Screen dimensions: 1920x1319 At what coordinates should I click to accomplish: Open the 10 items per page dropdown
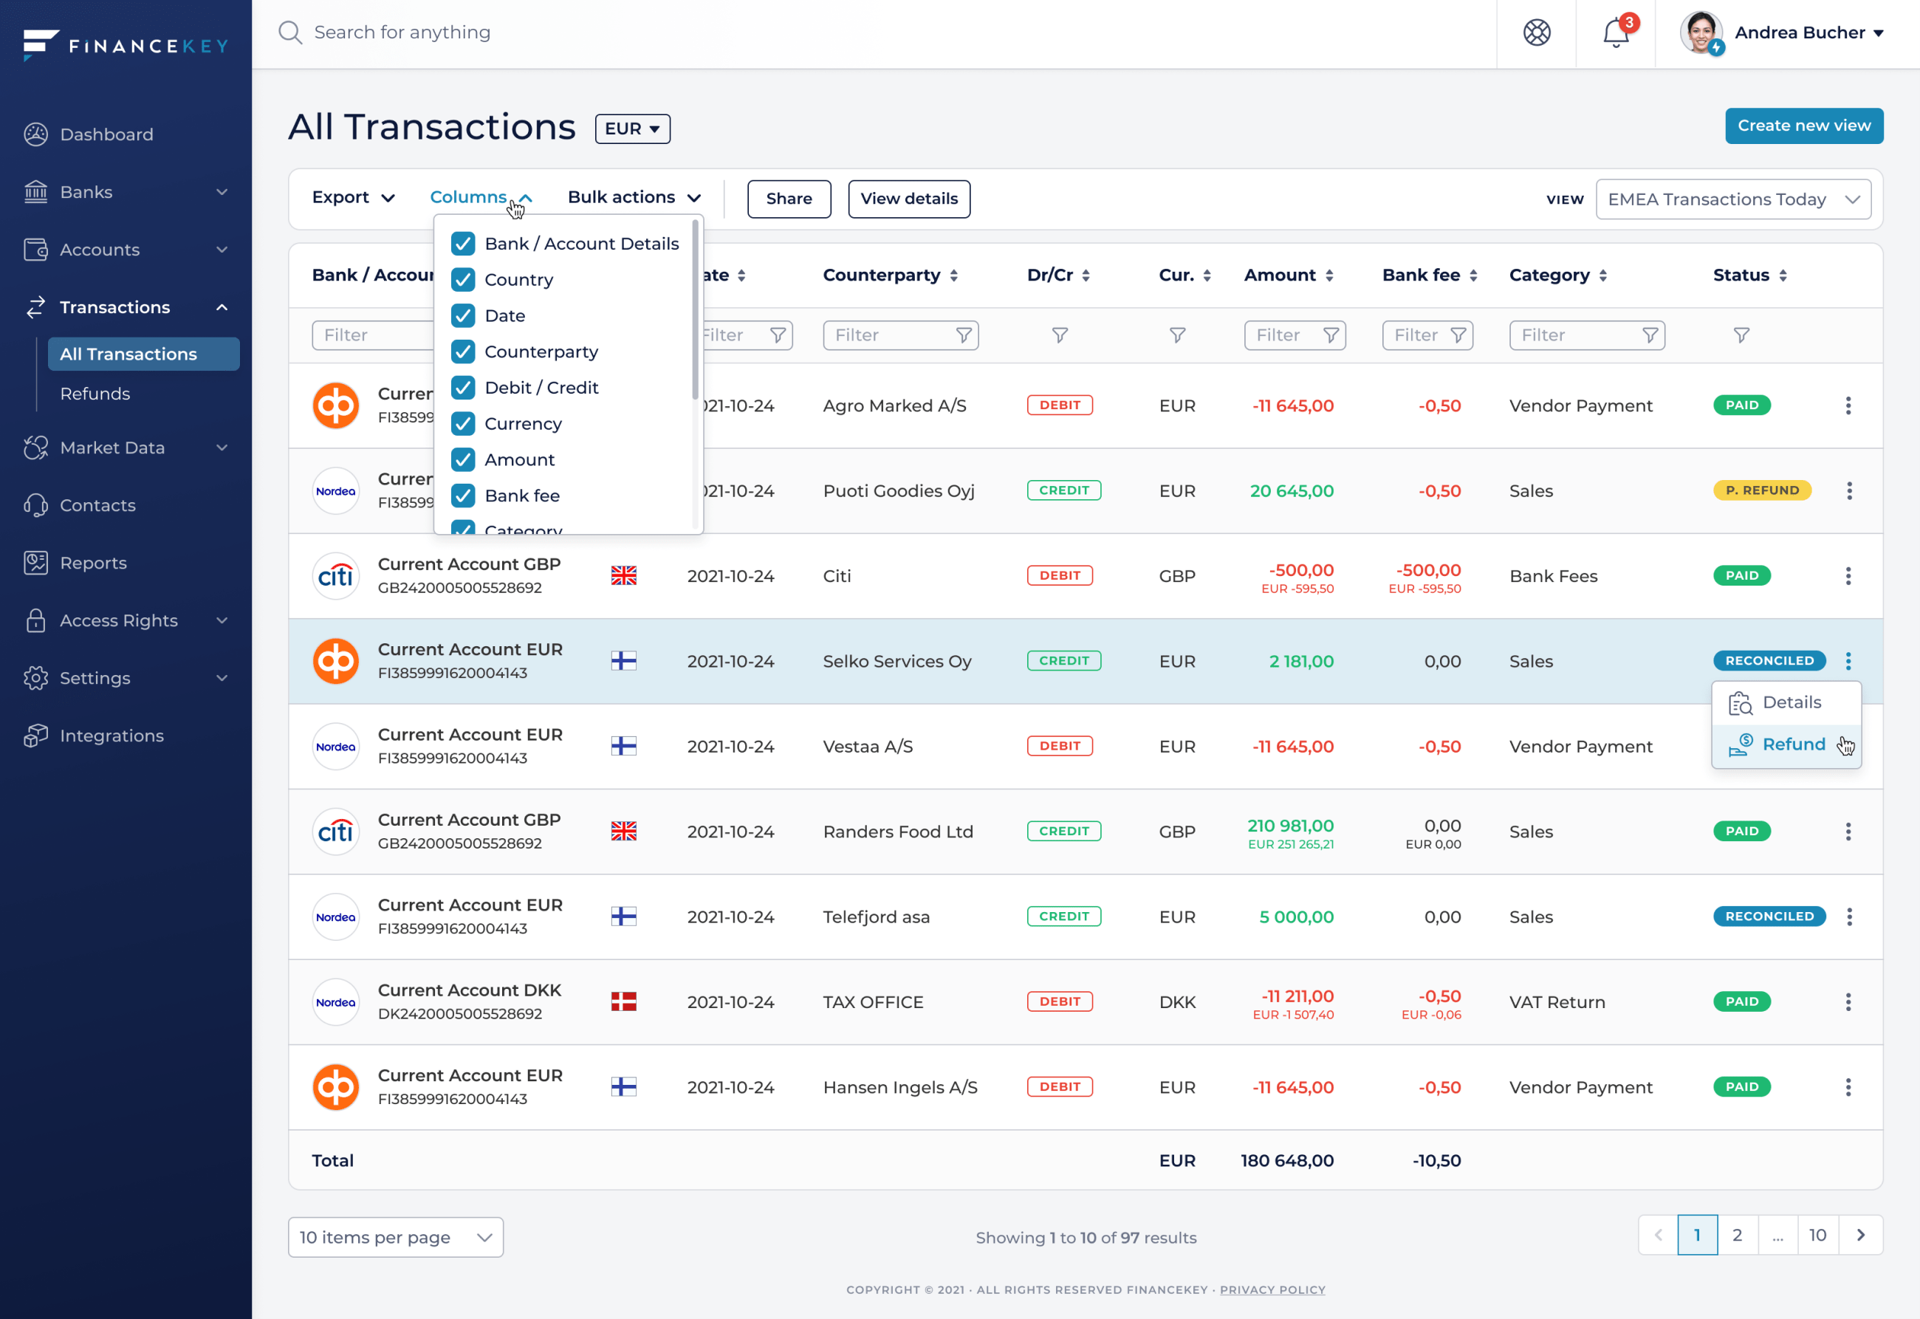pos(395,1237)
